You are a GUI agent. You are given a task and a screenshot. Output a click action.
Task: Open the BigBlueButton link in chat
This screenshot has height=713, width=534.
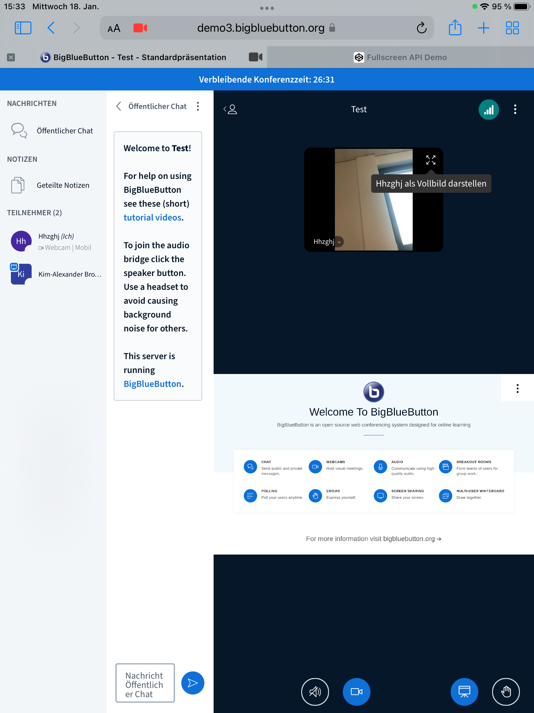[x=152, y=384]
